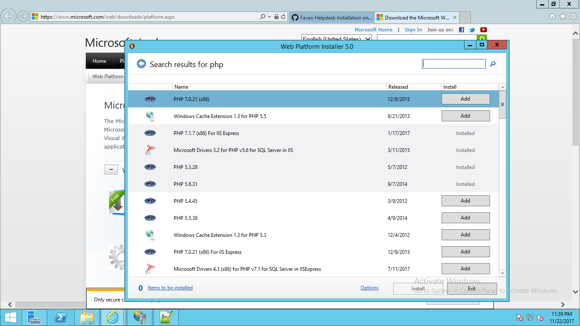Open the Options link
Viewport: 580px width, 326px height.
(x=369, y=288)
